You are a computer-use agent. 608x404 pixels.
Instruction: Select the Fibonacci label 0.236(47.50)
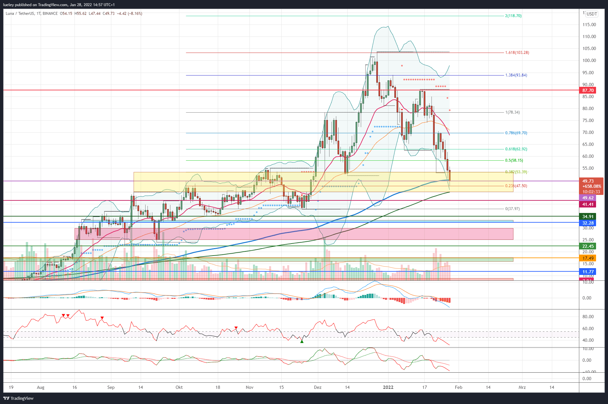click(516, 186)
